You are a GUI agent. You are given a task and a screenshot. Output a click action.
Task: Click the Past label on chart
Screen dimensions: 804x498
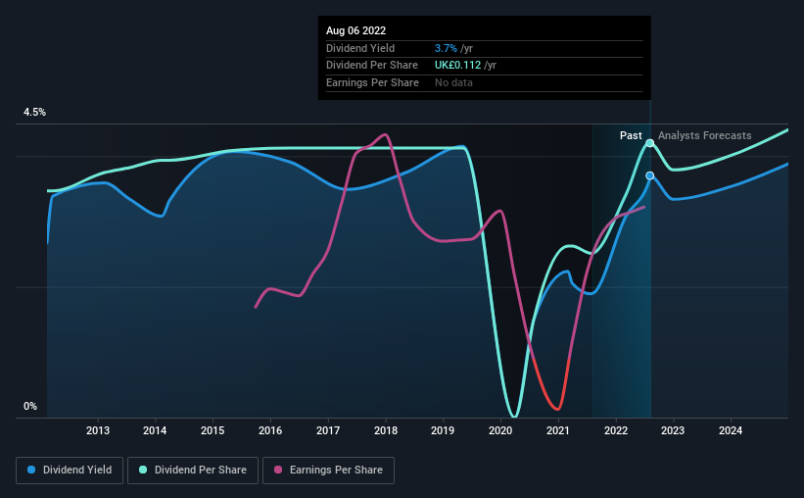coord(631,135)
